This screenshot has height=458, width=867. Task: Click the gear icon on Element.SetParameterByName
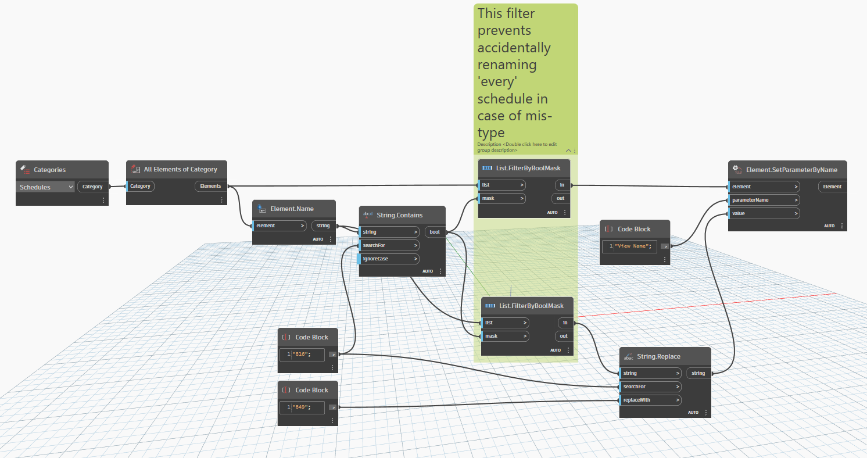point(736,169)
